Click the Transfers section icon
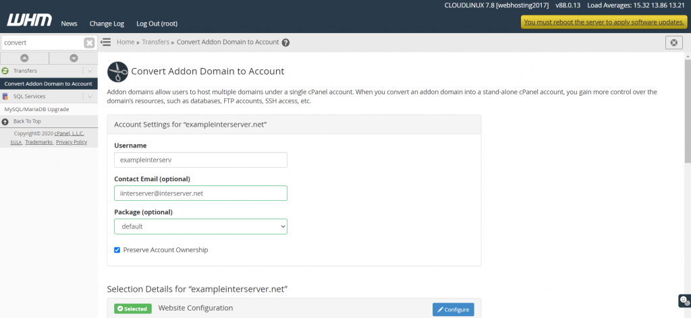 pyautogui.click(x=5, y=71)
